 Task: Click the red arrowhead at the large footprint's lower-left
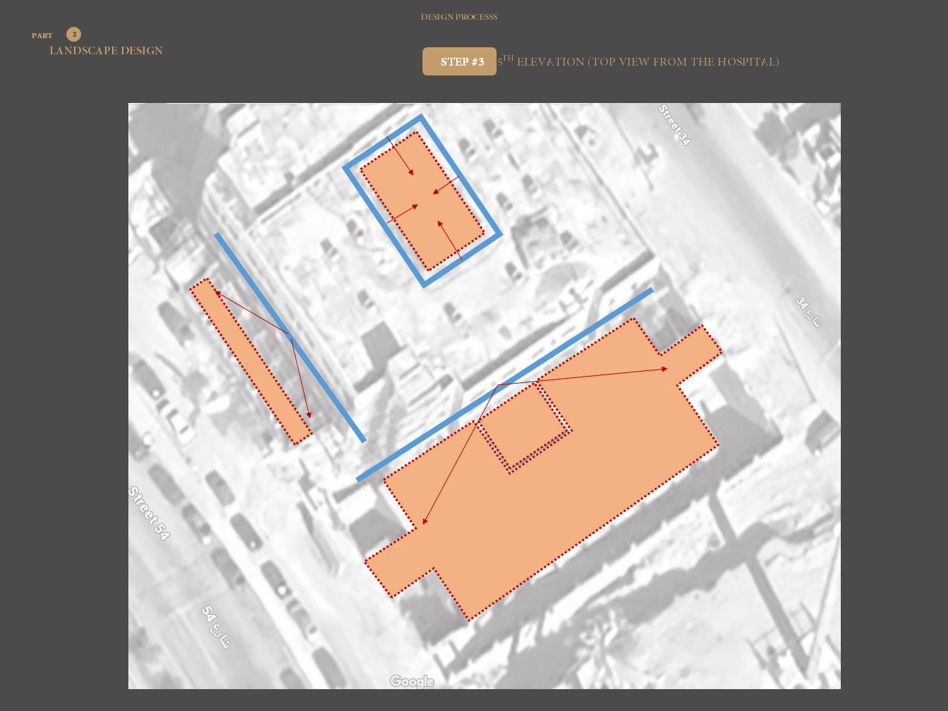[x=424, y=522]
